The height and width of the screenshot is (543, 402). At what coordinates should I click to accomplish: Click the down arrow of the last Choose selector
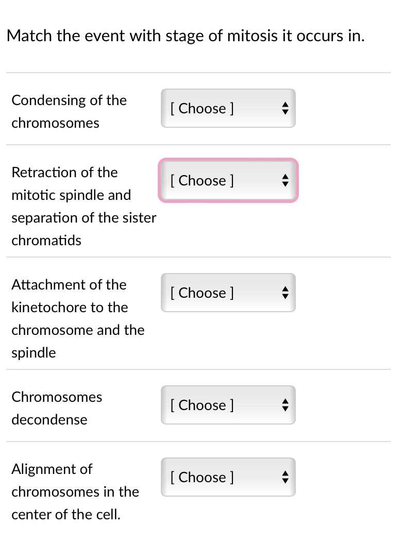[x=285, y=481]
